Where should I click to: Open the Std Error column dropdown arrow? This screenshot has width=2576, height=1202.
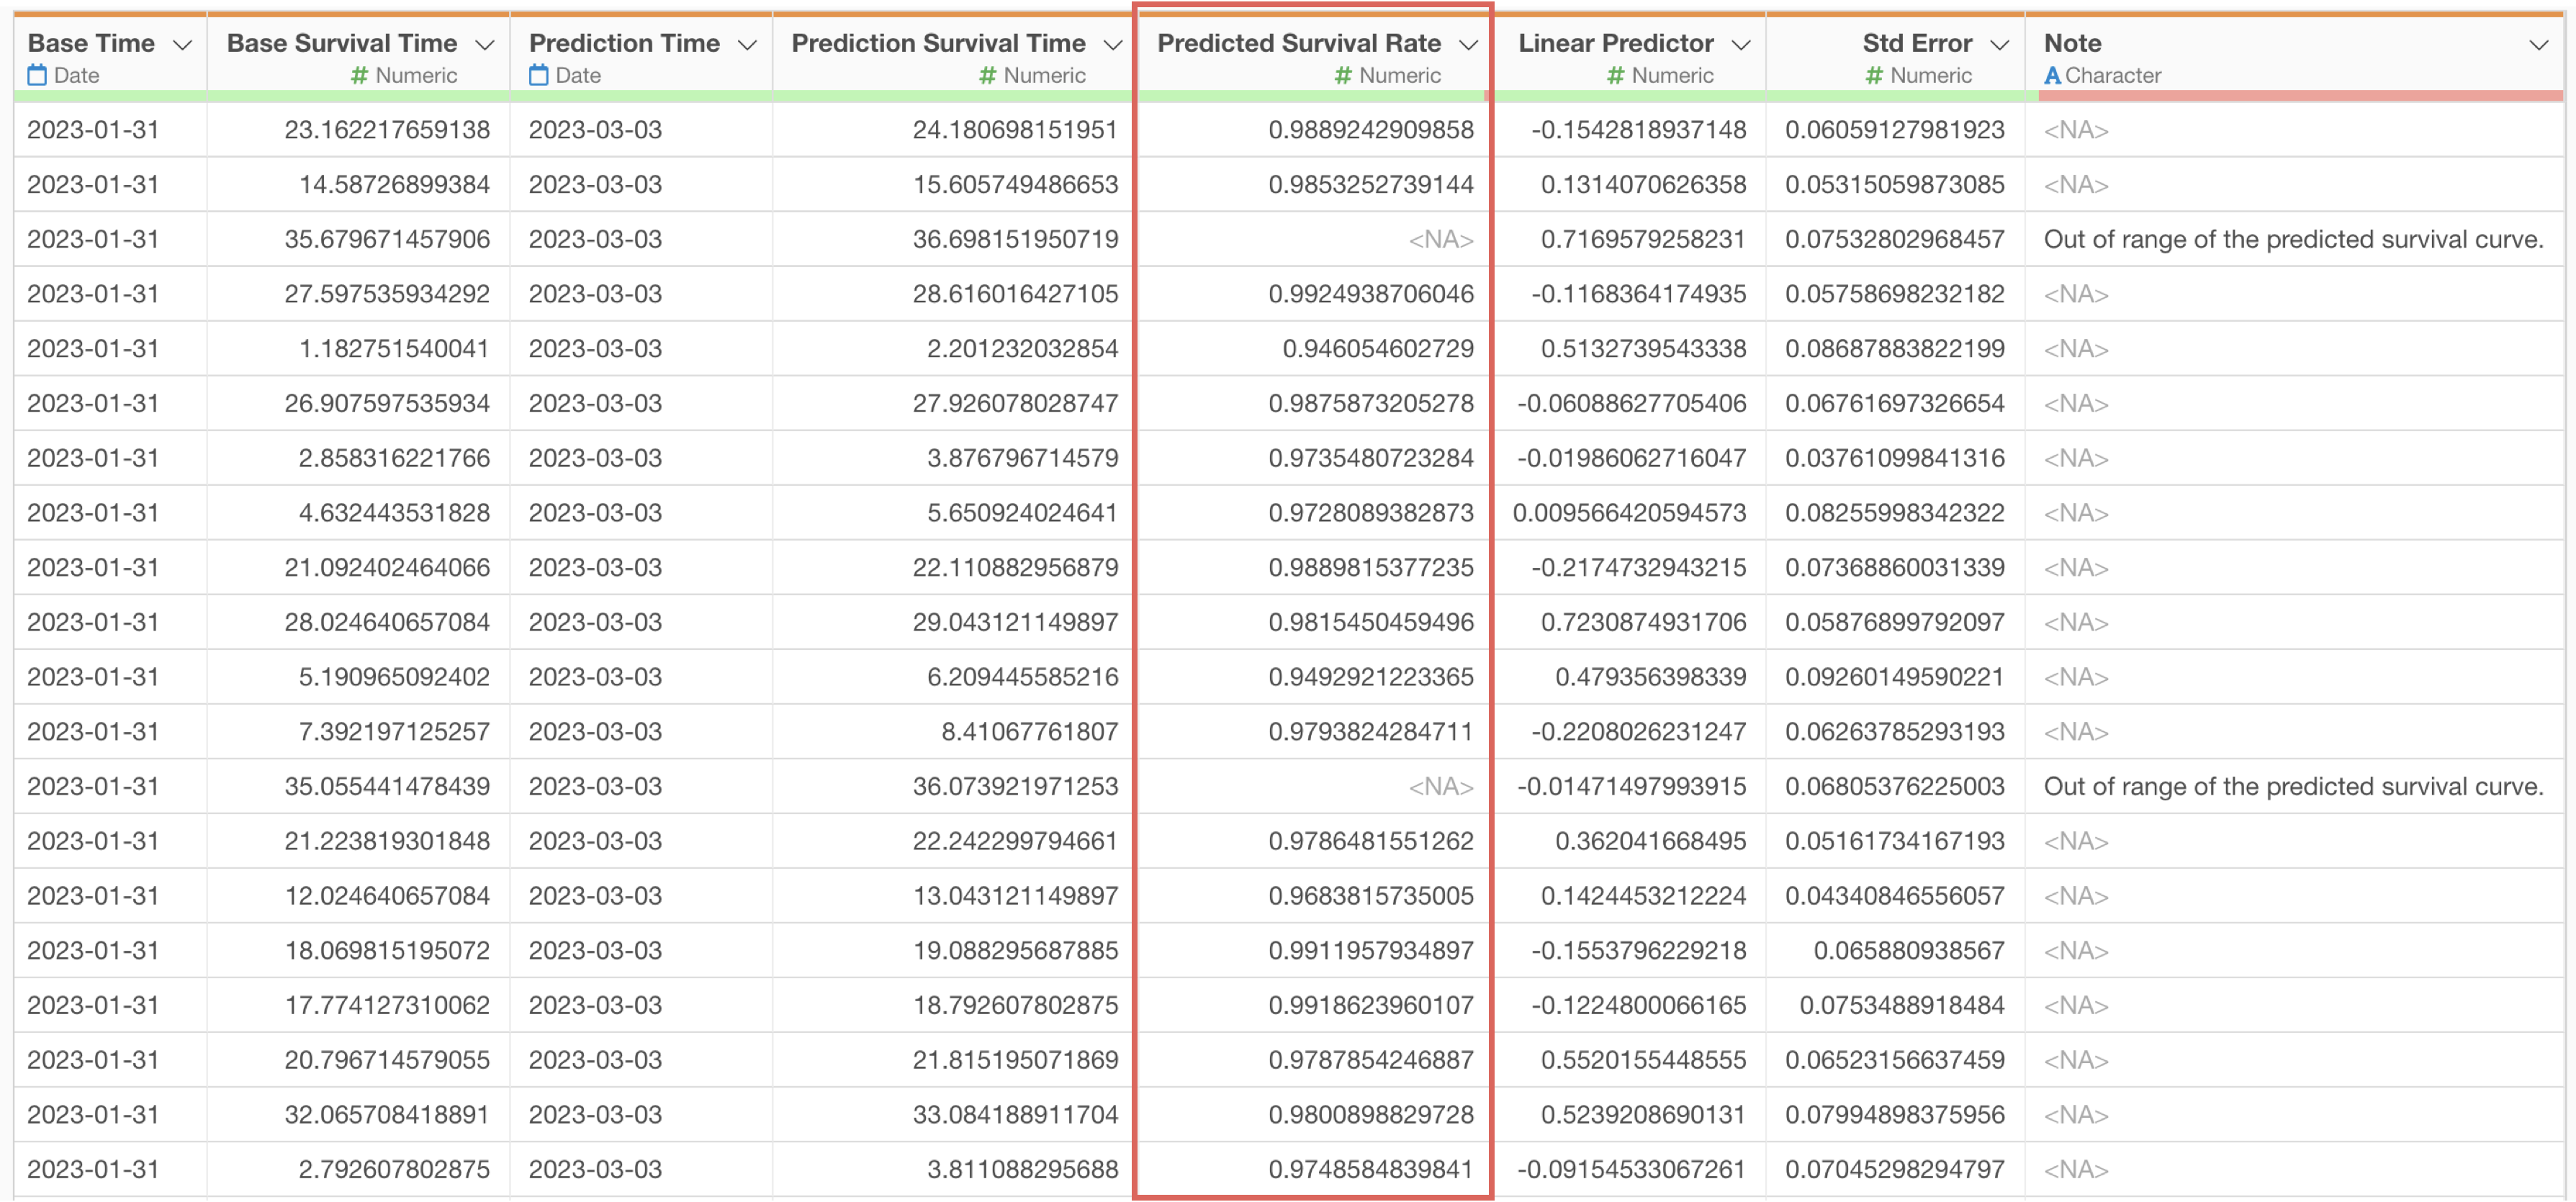1999,45
